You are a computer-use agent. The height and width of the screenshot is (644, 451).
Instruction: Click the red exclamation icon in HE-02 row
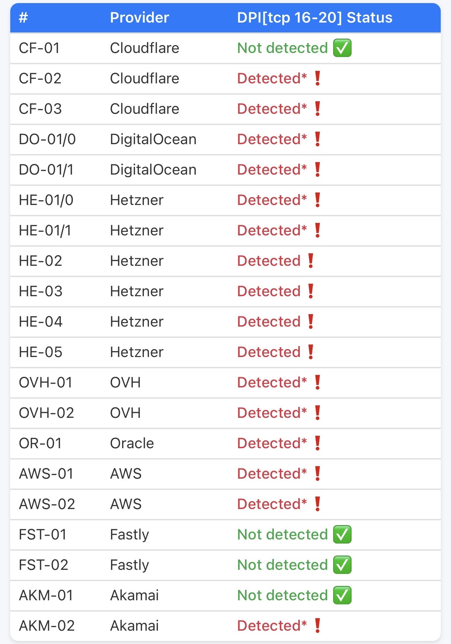[x=311, y=261]
